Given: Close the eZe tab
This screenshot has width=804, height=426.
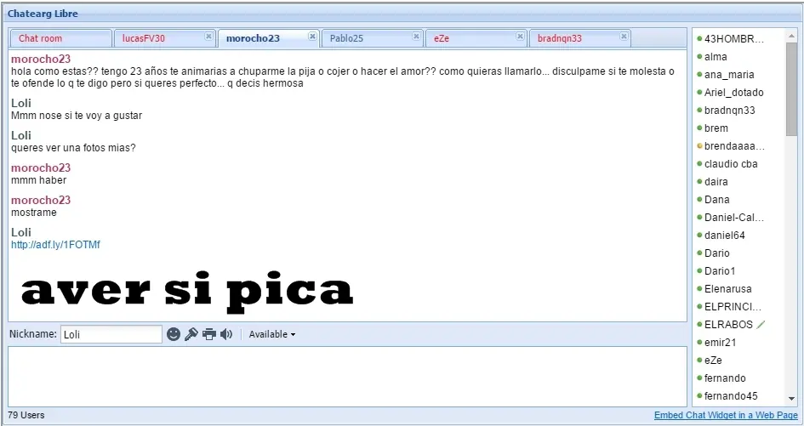Looking at the screenshot, I should [x=520, y=36].
